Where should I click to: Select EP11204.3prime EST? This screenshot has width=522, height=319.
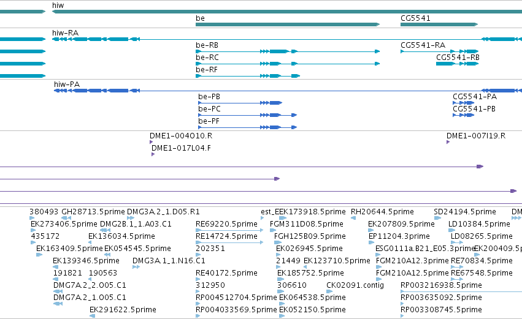372,242
